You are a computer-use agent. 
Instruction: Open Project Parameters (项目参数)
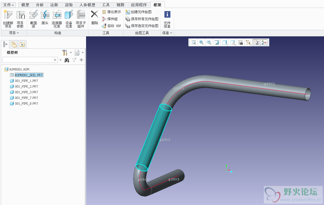click(20, 19)
